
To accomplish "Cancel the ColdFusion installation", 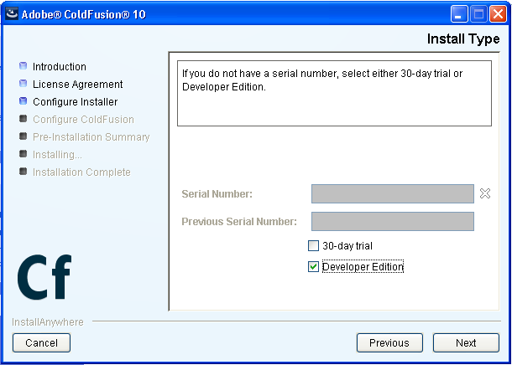I will (41, 342).
